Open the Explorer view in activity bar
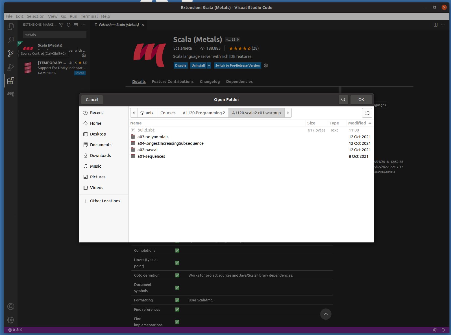This screenshot has width=451, height=335. (11, 27)
